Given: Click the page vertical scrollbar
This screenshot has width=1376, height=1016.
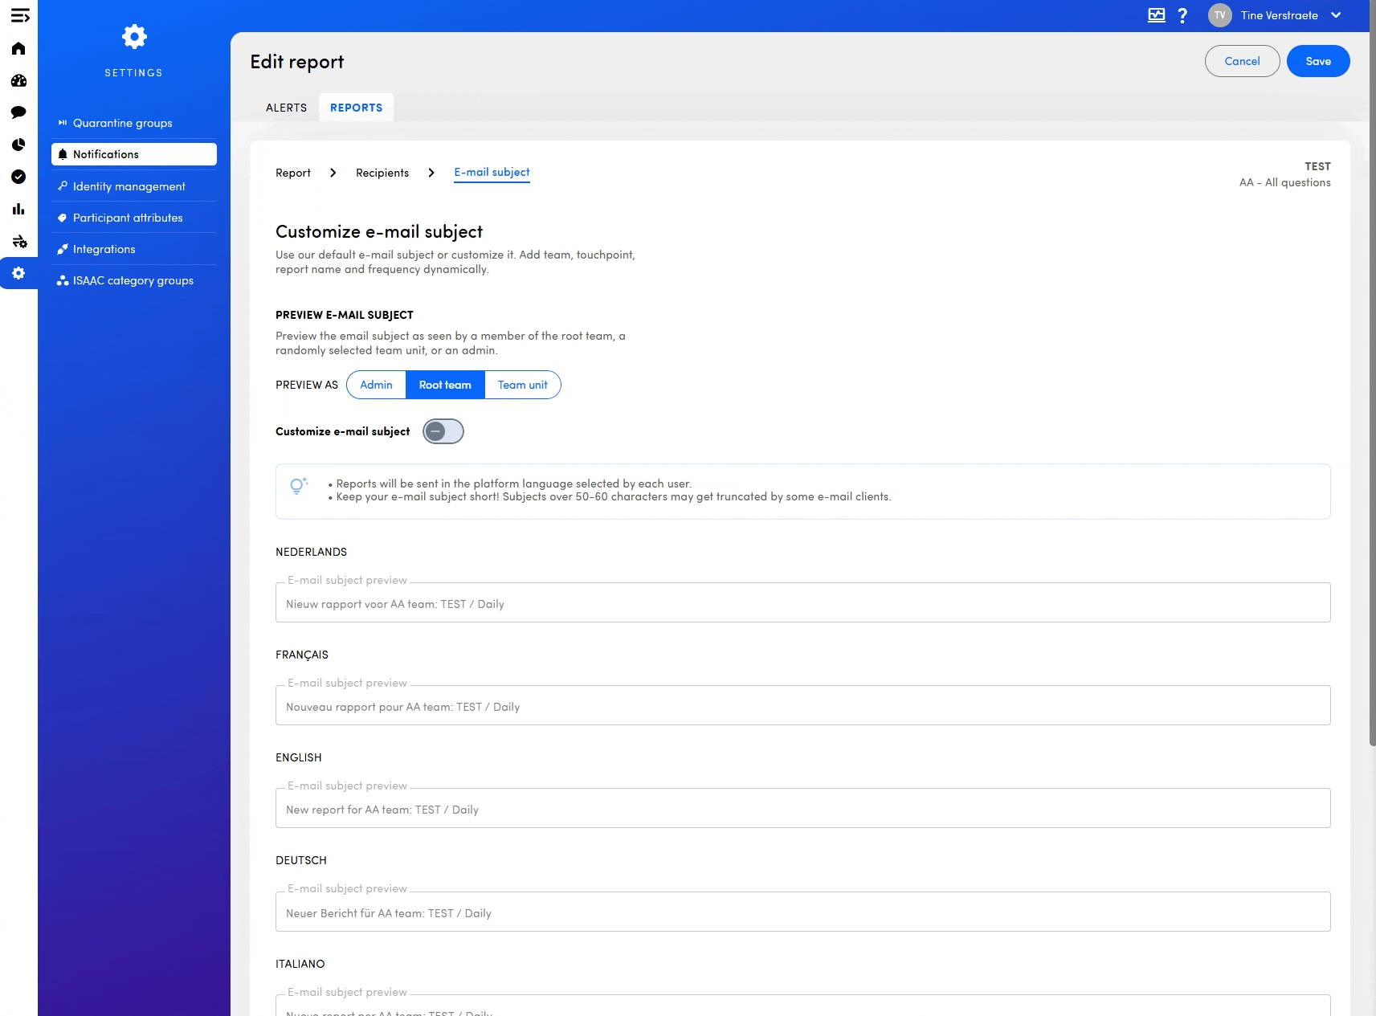Looking at the screenshot, I should [1372, 402].
